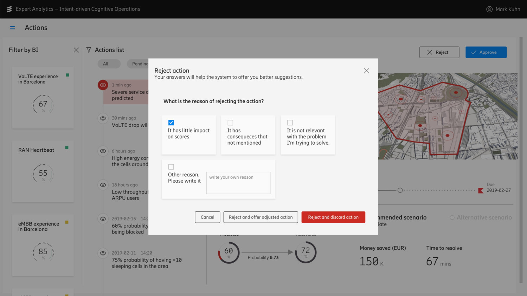Click the Ericsson logo icon in header
This screenshot has height=296, width=527.
coord(9,9)
